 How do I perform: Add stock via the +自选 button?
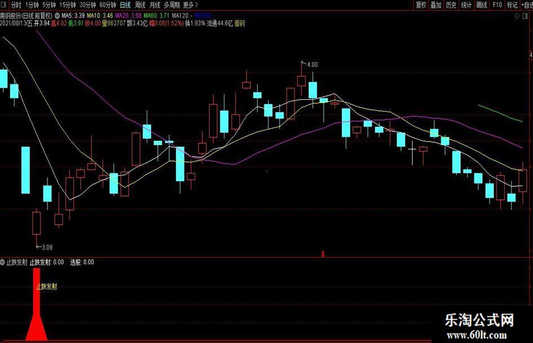tap(527, 5)
